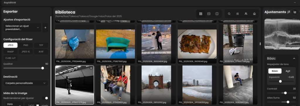Viewport: 300px width, 106px height.
Task: Select the green sofa photo thumbnail
Action: pos(115,44)
